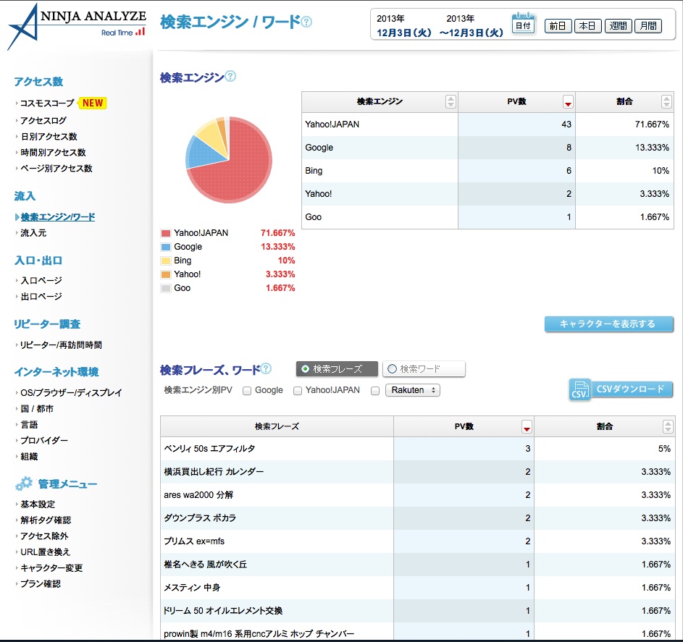Go to ページ別アクセス数 page
The height and width of the screenshot is (642, 683).
coord(56,168)
